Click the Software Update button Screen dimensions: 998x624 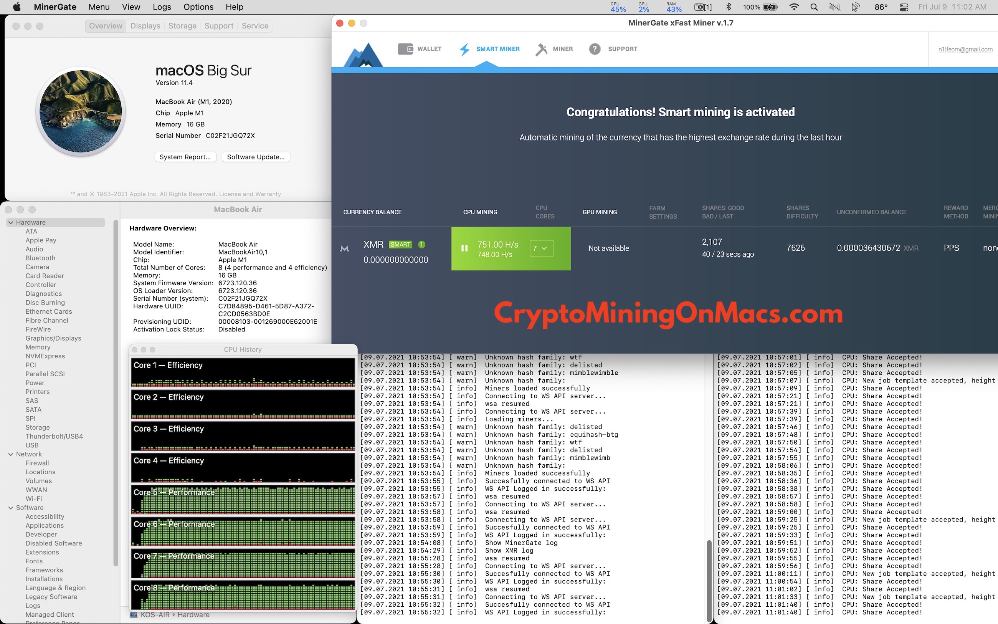pyautogui.click(x=256, y=157)
